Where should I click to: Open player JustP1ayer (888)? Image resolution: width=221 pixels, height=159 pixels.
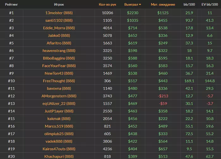(x=59, y=111)
